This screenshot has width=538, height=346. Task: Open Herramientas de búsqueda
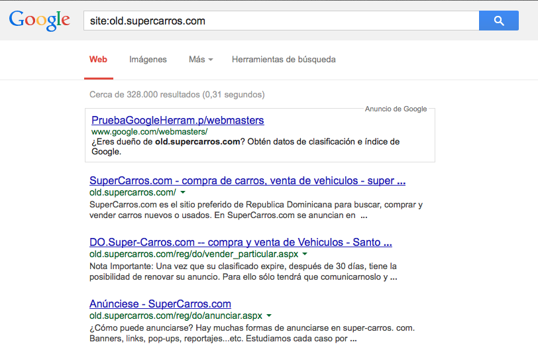[x=284, y=60]
